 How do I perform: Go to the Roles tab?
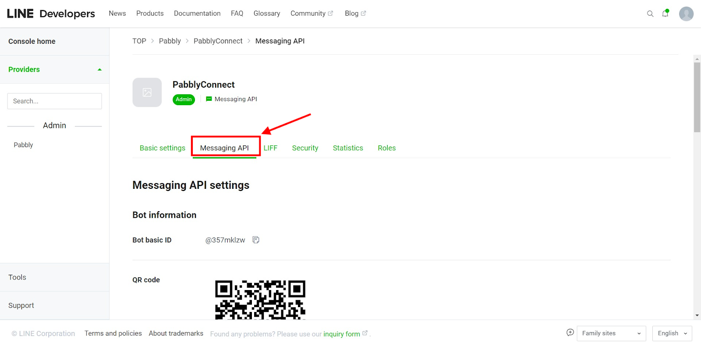[x=387, y=148]
